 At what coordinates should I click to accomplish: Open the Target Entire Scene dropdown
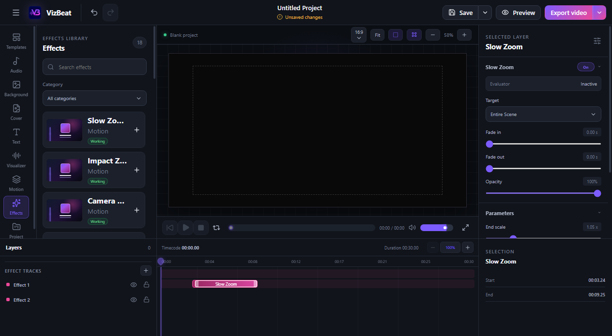coord(543,115)
